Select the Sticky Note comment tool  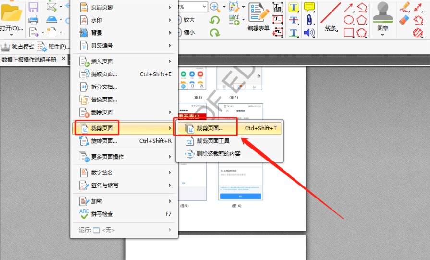(309, 7)
